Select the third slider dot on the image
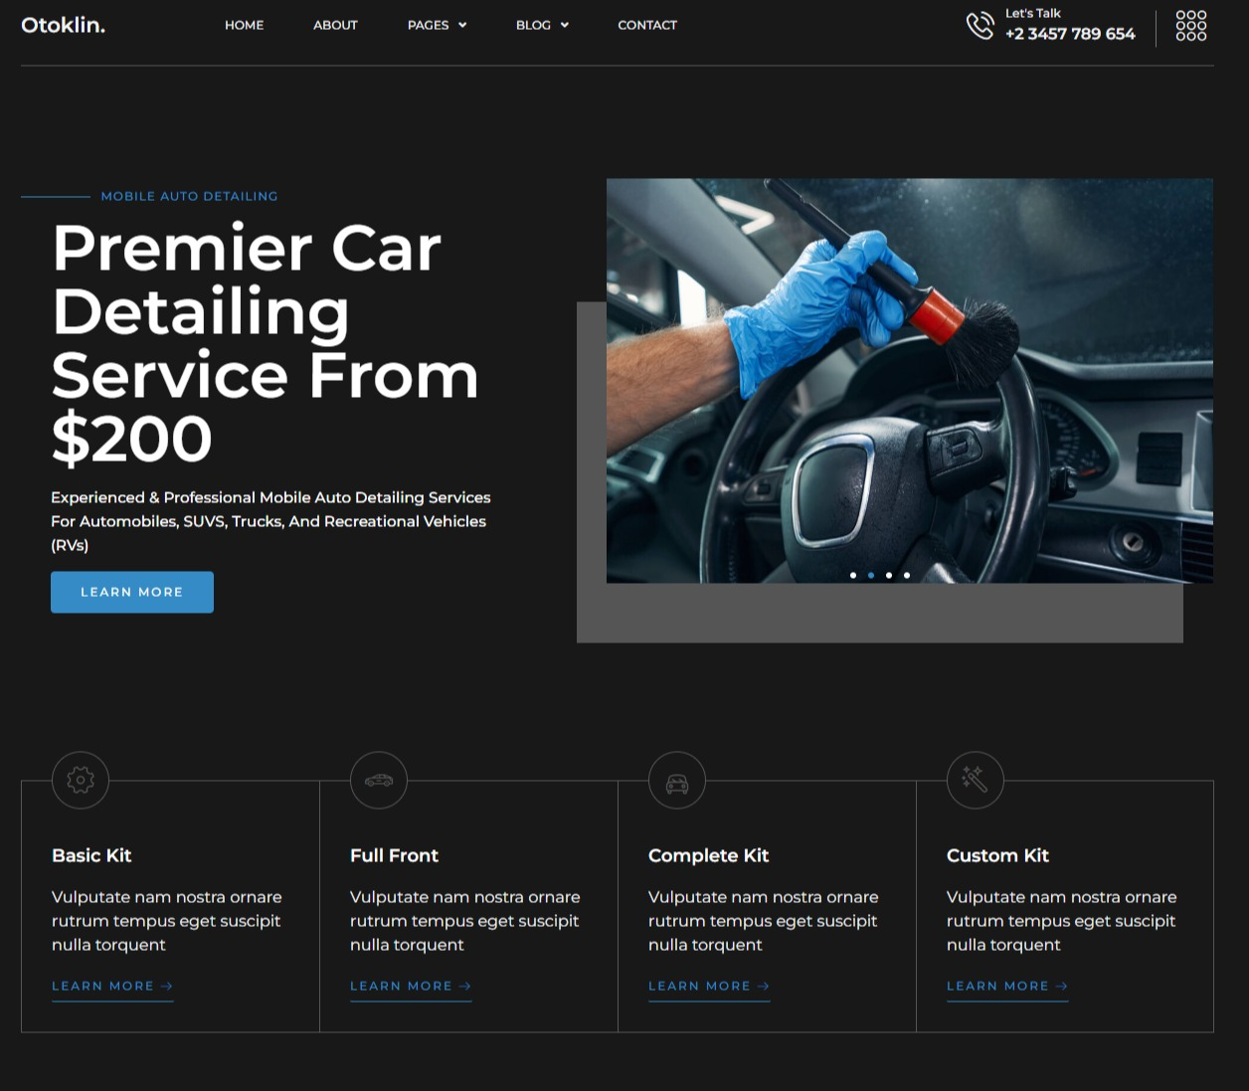 tap(889, 575)
